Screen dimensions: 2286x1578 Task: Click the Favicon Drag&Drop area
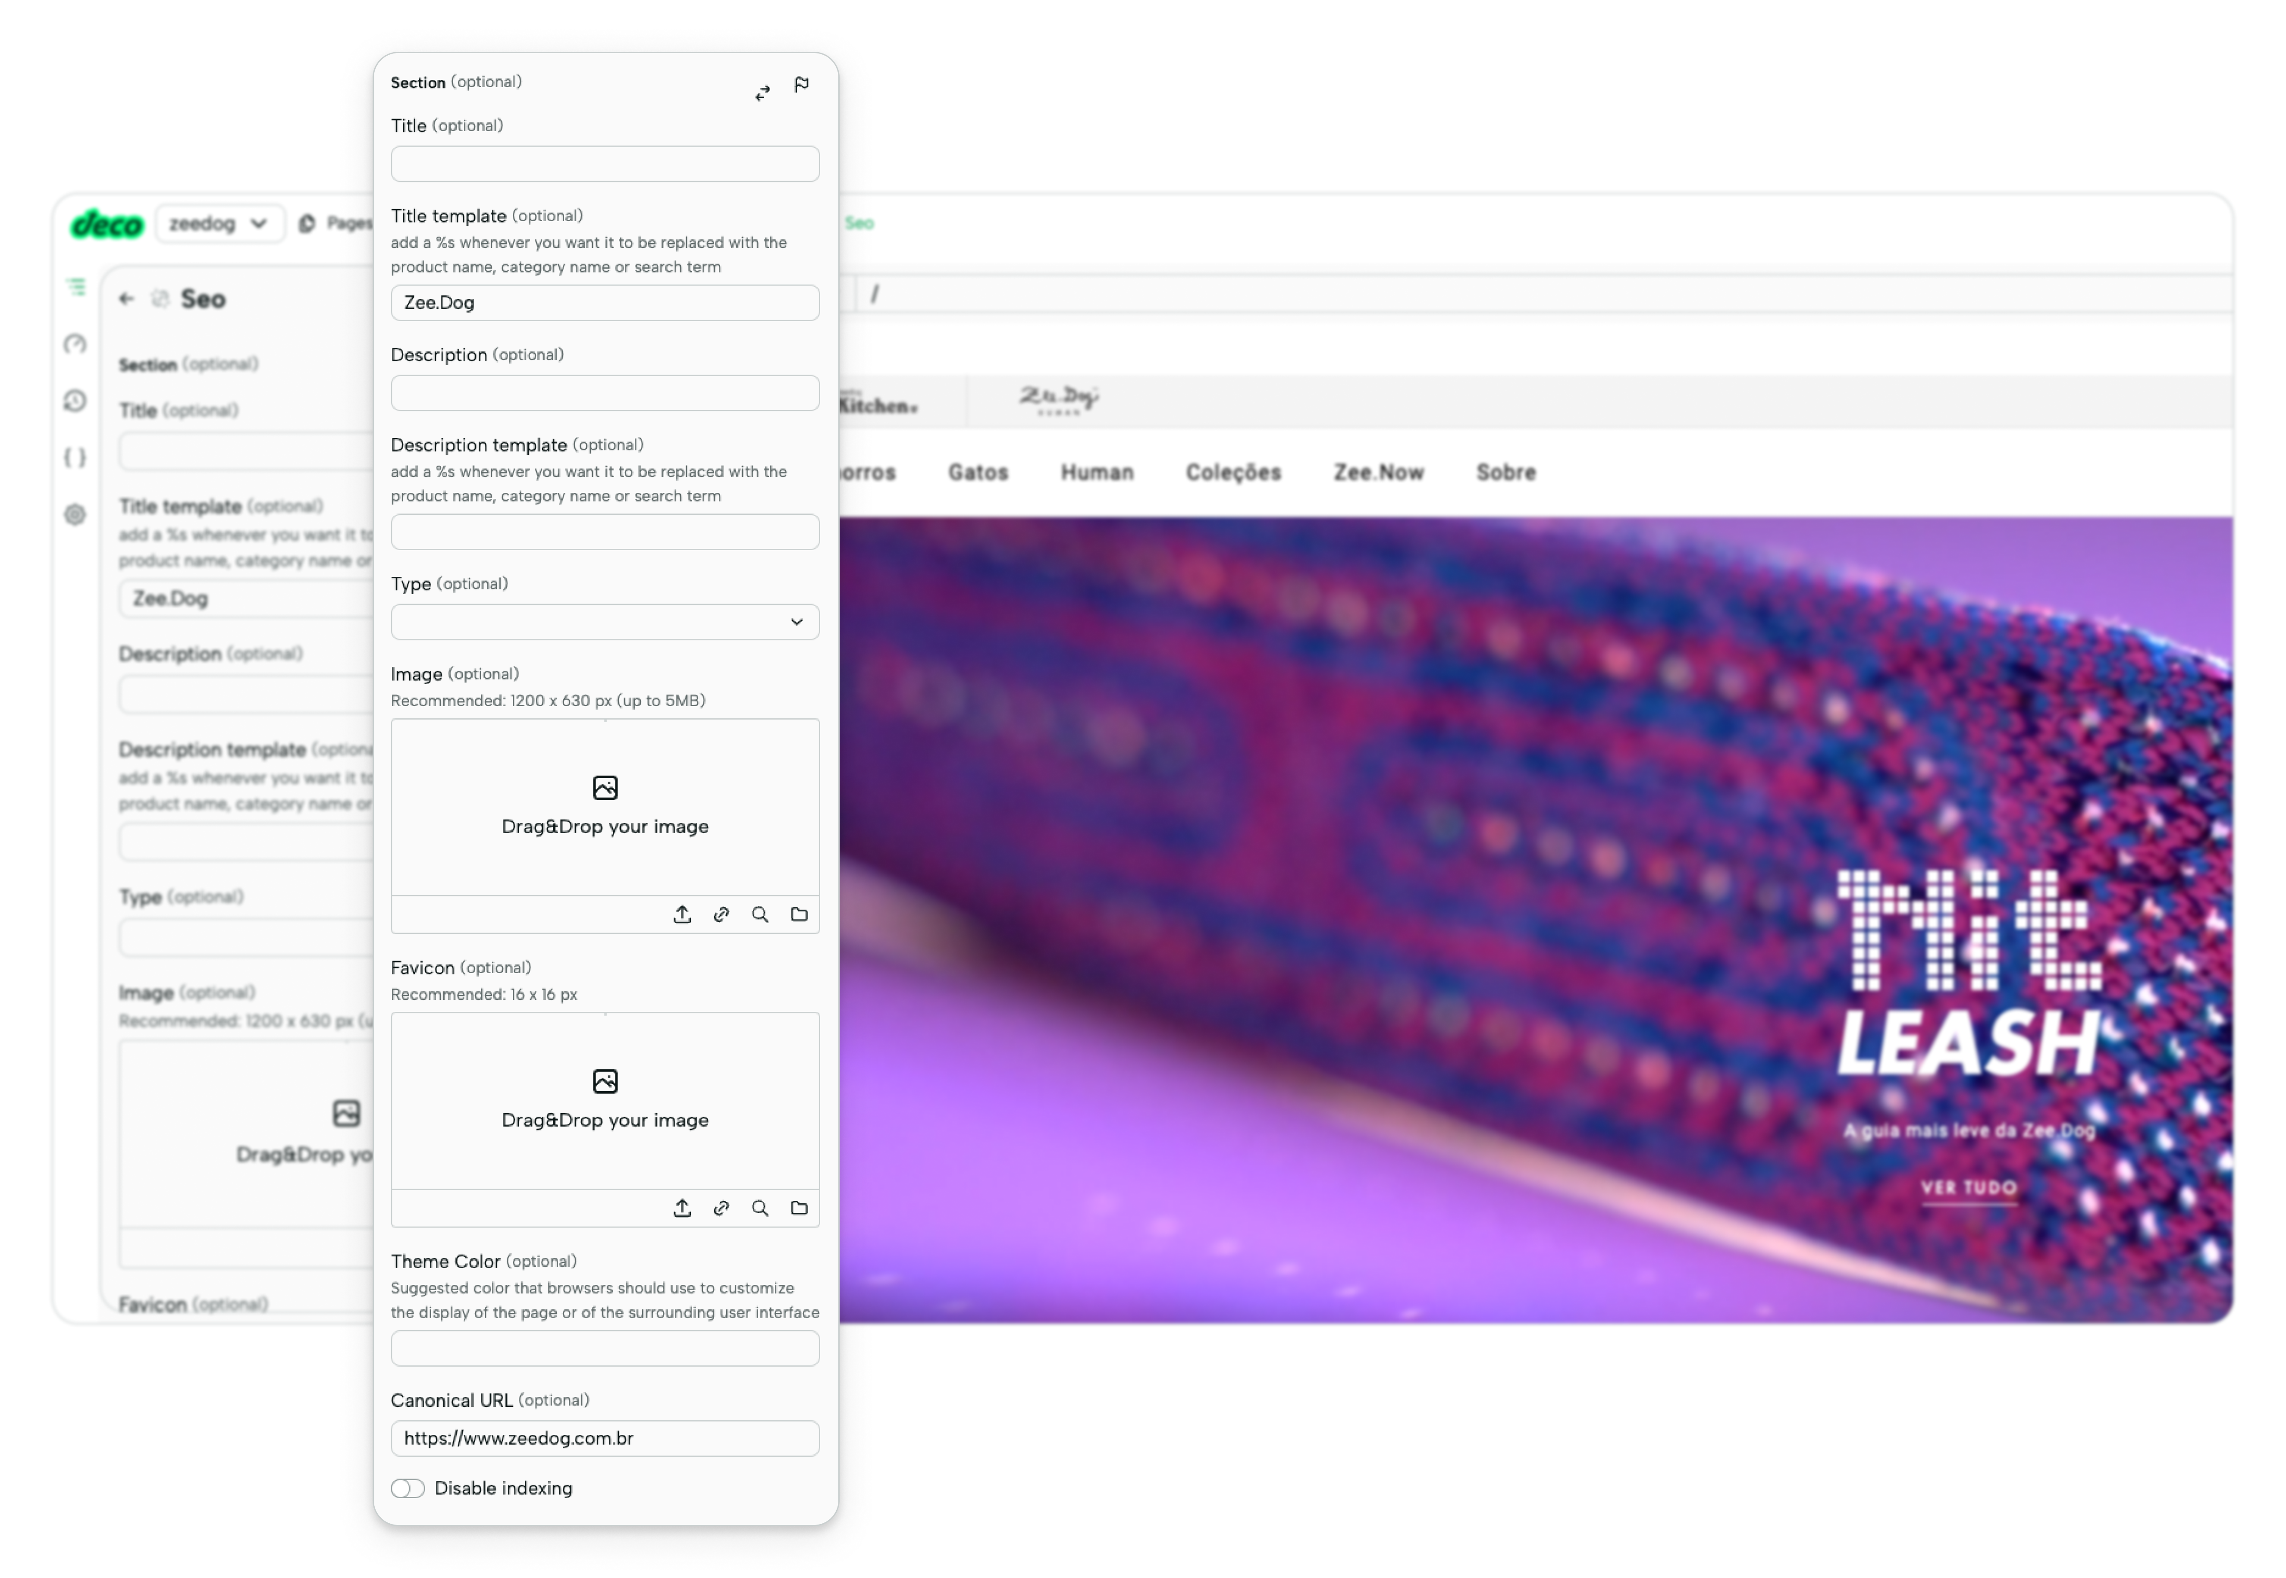click(x=605, y=1102)
